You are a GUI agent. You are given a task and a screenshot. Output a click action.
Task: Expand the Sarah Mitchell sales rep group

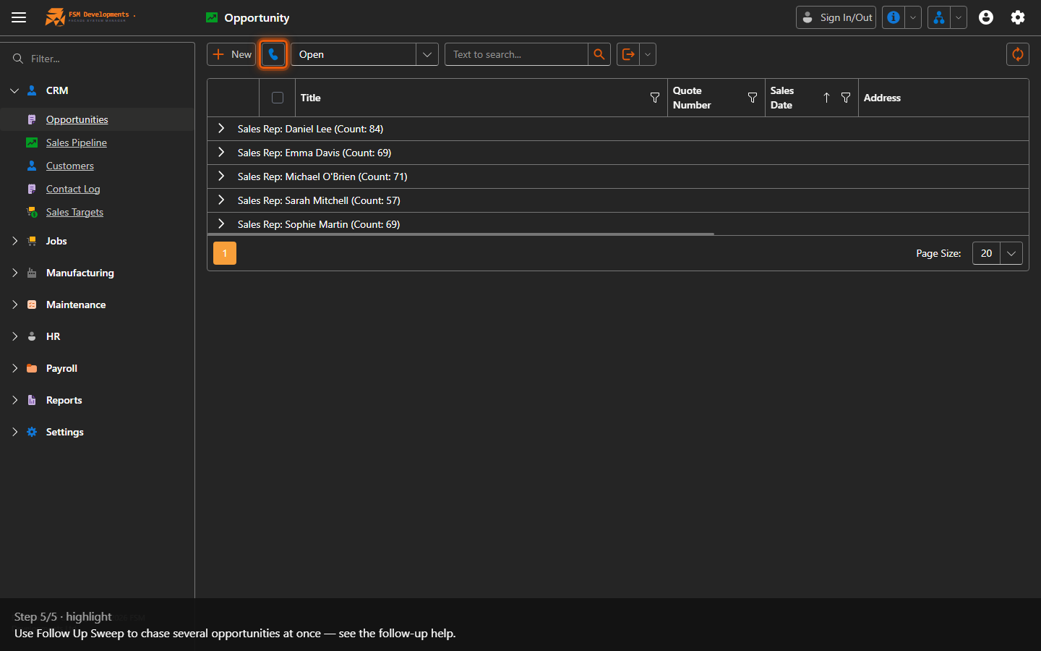pyautogui.click(x=221, y=200)
